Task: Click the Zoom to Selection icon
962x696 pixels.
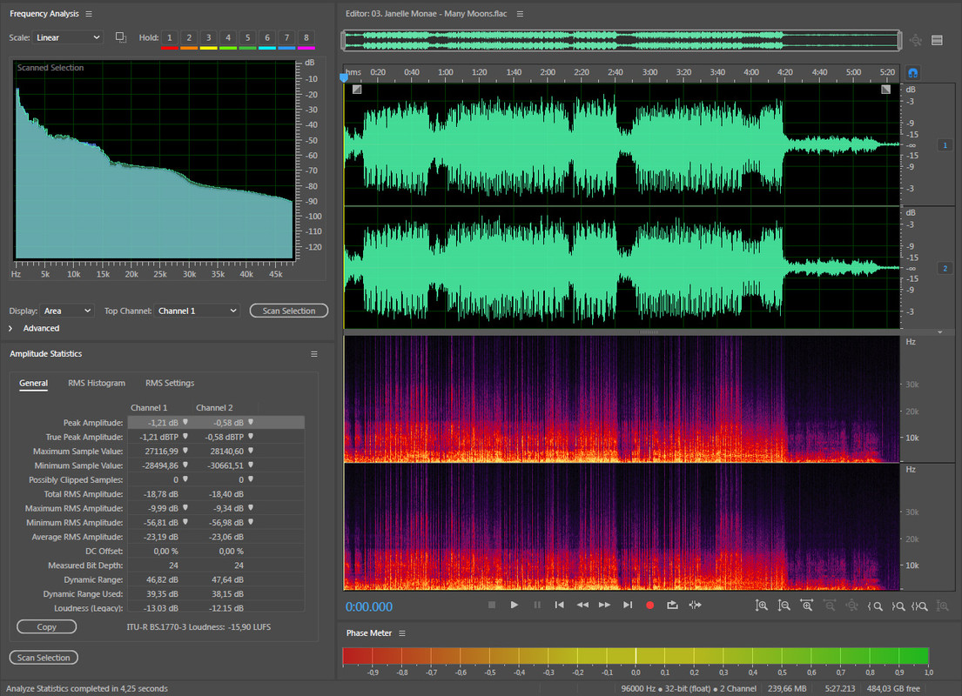Action: [919, 606]
